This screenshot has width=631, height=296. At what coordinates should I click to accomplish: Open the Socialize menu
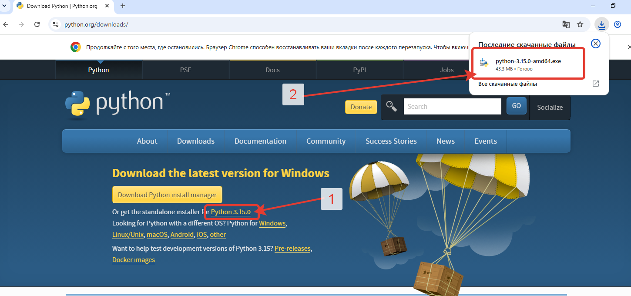(550, 107)
